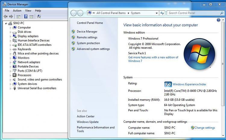The image size is (226, 140).
Task: Click Get more features with a new edition link
Action: click(x=153, y=59)
